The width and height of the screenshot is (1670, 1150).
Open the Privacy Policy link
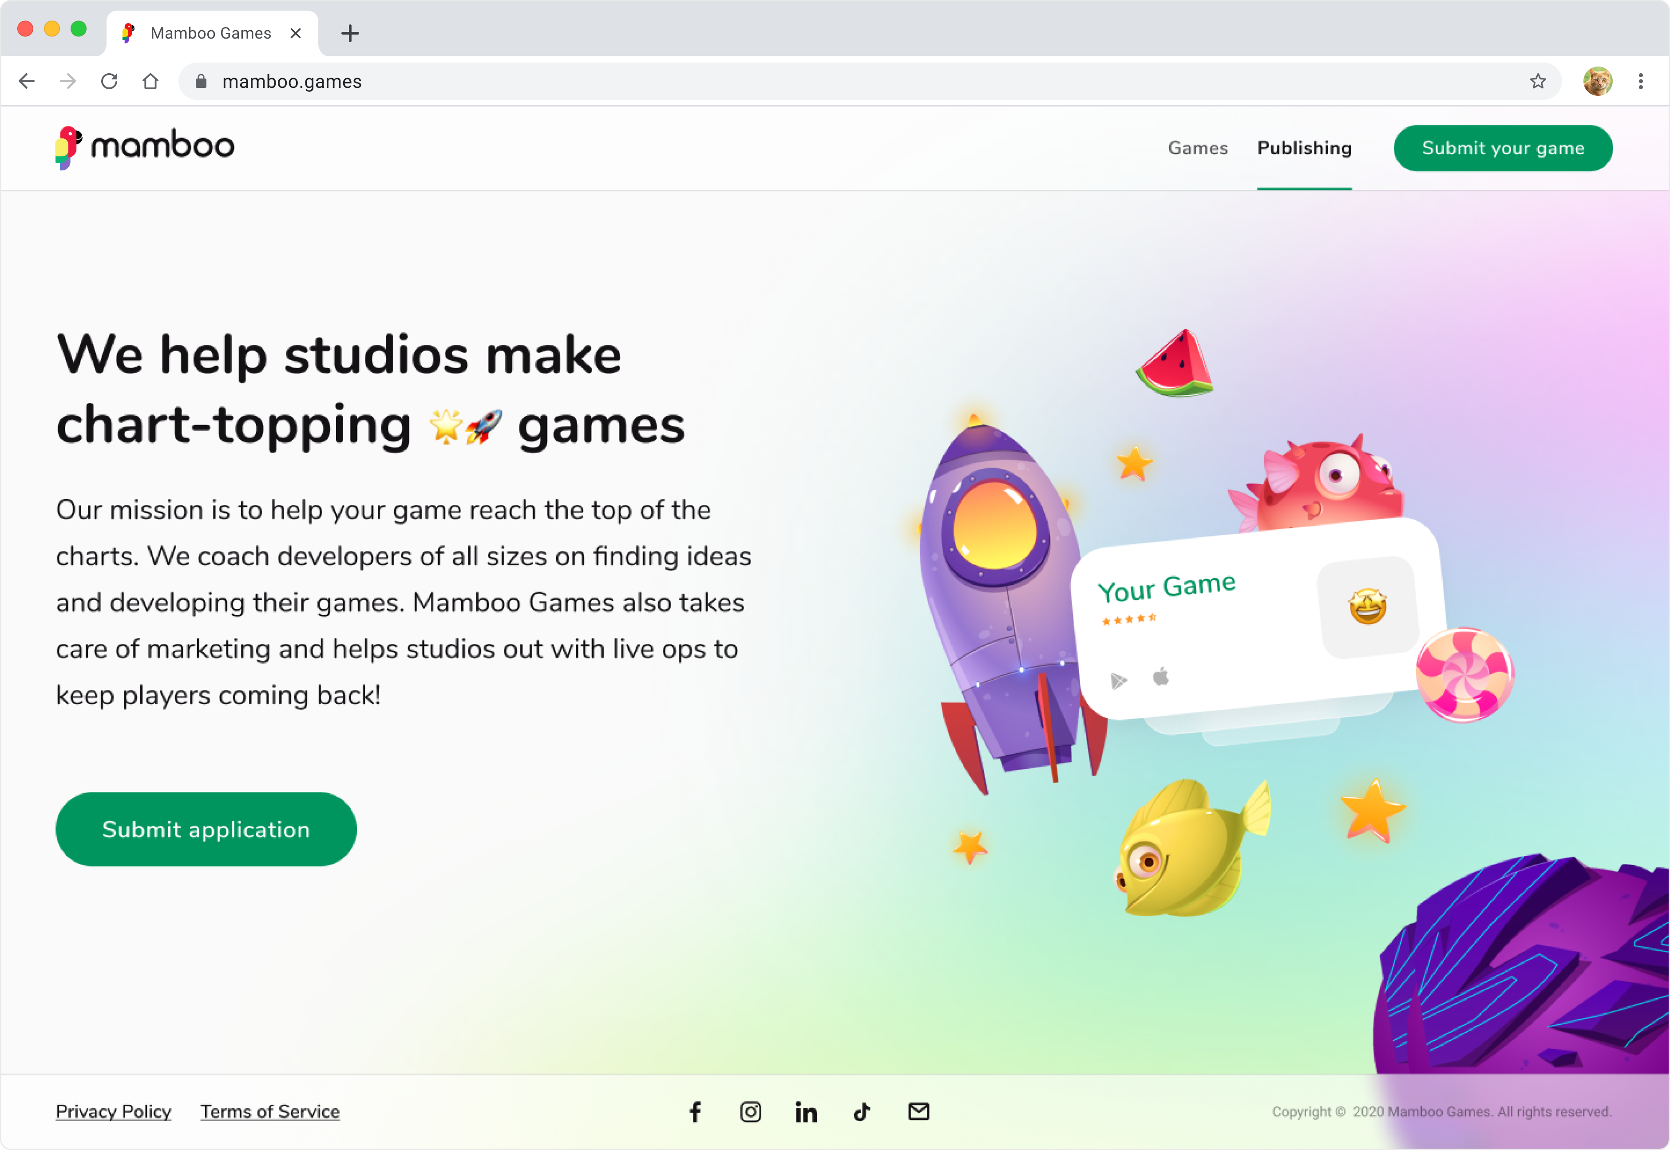click(x=113, y=1111)
